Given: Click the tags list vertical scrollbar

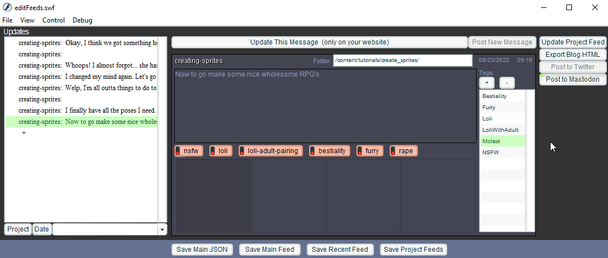Looking at the screenshot, I should (530, 161).
